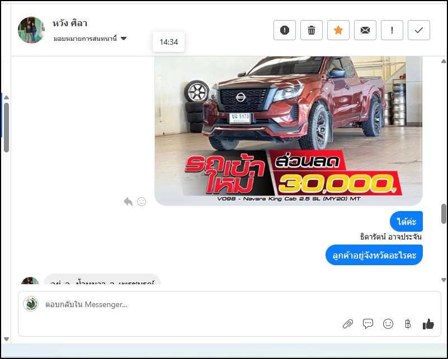This screenshot has height=359, width=448.
Task: Click left panel scroll up arrow
Action: point(6,98)
